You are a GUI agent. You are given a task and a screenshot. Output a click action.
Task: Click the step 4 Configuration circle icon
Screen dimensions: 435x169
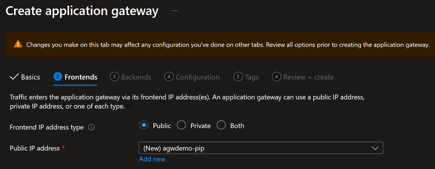click(169, 77)
